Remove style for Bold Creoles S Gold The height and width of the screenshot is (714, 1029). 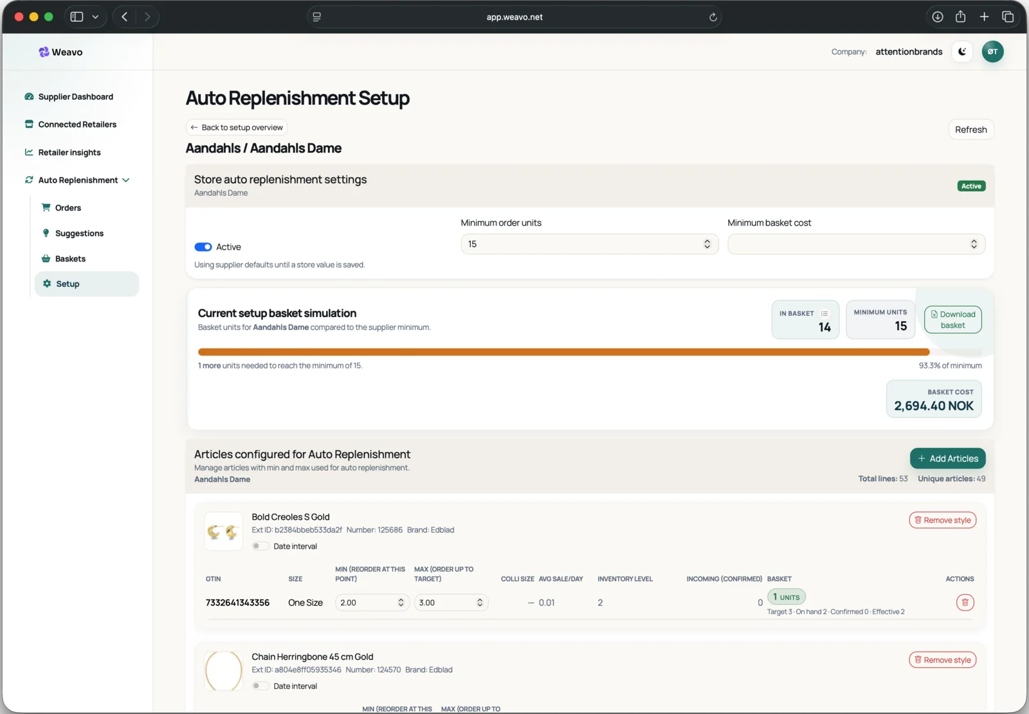pos(942,520)
